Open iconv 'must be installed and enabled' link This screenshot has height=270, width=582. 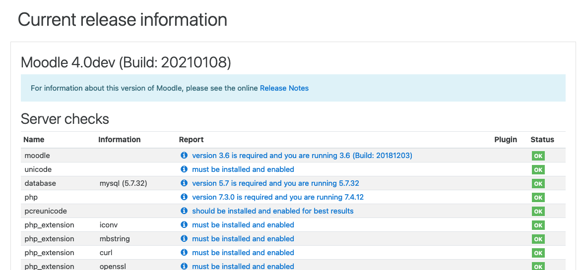[243, 225]
